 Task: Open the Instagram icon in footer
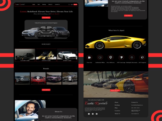93,114
